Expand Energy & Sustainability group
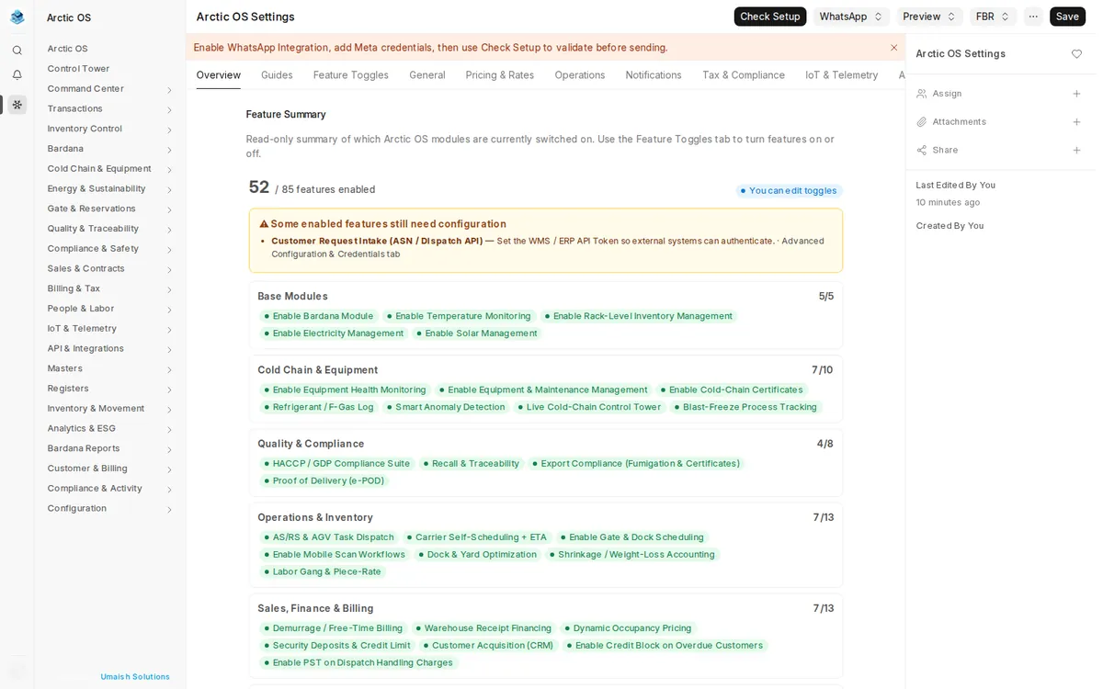 [x=169, y=190]
